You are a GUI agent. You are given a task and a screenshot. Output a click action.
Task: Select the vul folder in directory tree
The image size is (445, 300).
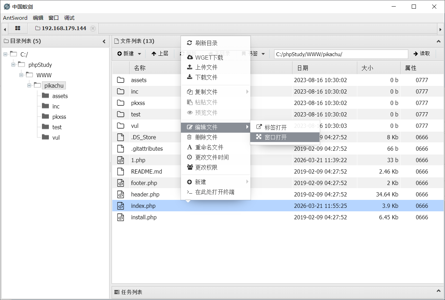click(x=56, y=138)
